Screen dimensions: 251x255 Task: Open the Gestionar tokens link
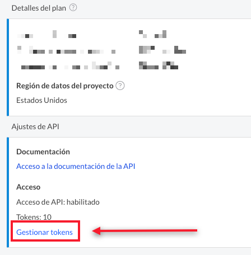pos(44,232)
